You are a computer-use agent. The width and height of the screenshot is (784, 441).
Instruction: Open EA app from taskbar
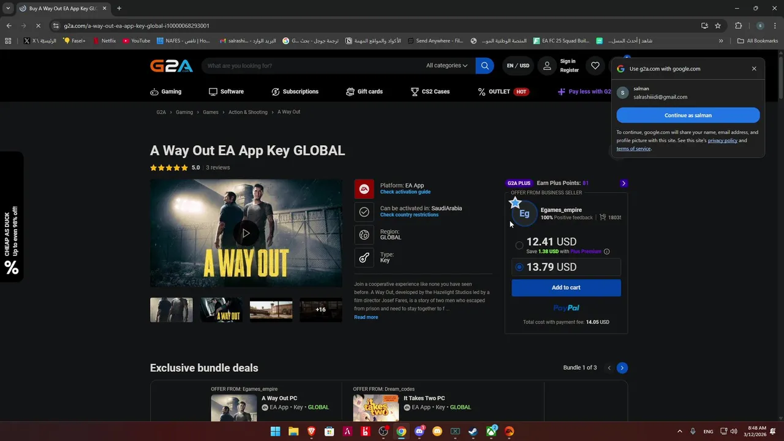tap(509, 431)
